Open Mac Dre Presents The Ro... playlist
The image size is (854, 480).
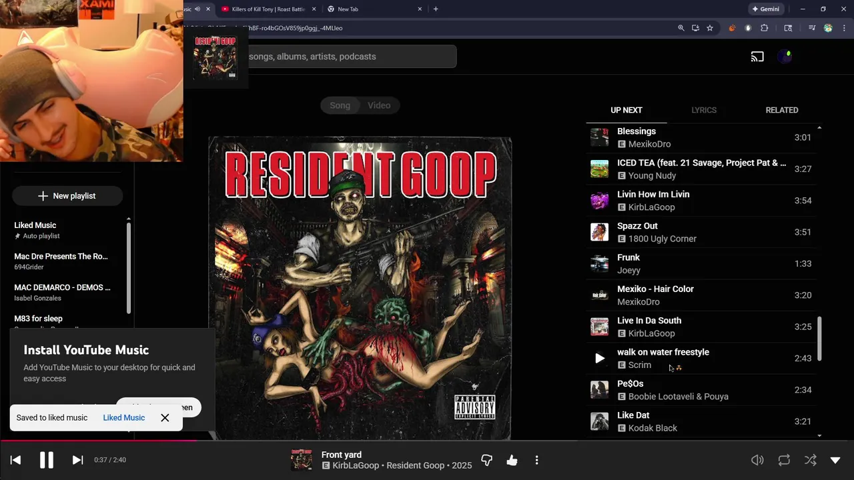[x=67, y=261]
